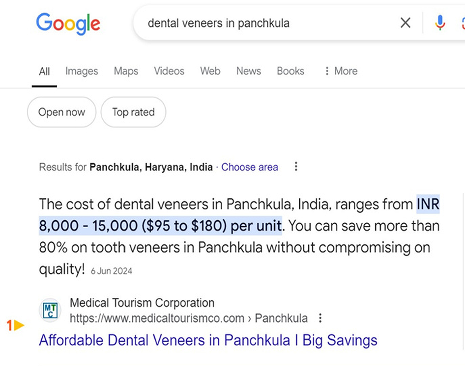
Task: Click the orange arrow result marker
Action: [19, 325]
